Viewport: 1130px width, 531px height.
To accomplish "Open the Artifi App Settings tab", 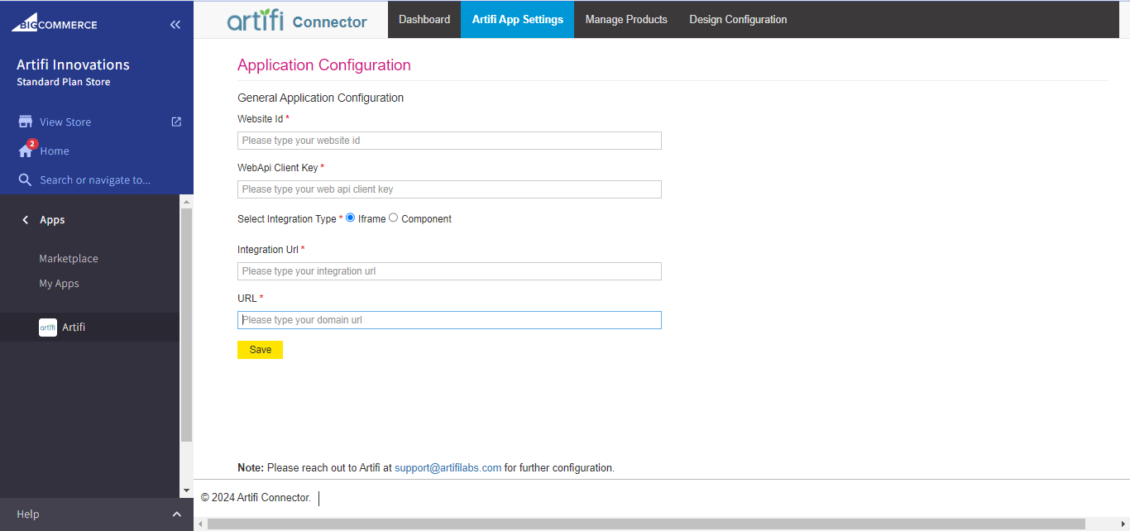I will 518,19.
